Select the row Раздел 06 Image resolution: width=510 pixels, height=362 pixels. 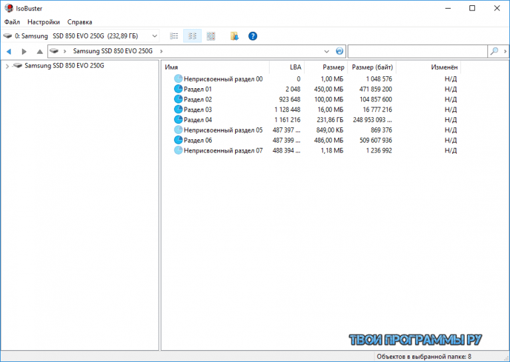point(311,140)
